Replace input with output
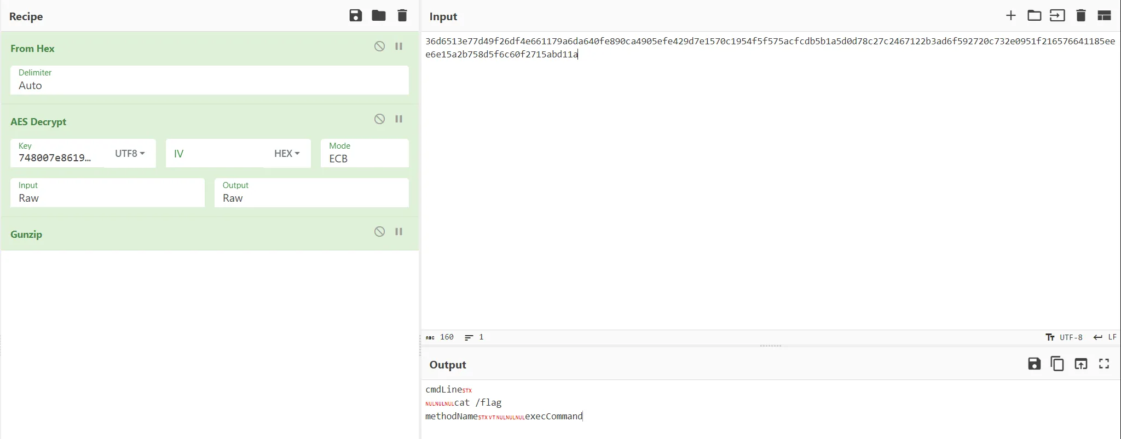The height and width of the screenshot is (439, 1121). 1080,364
